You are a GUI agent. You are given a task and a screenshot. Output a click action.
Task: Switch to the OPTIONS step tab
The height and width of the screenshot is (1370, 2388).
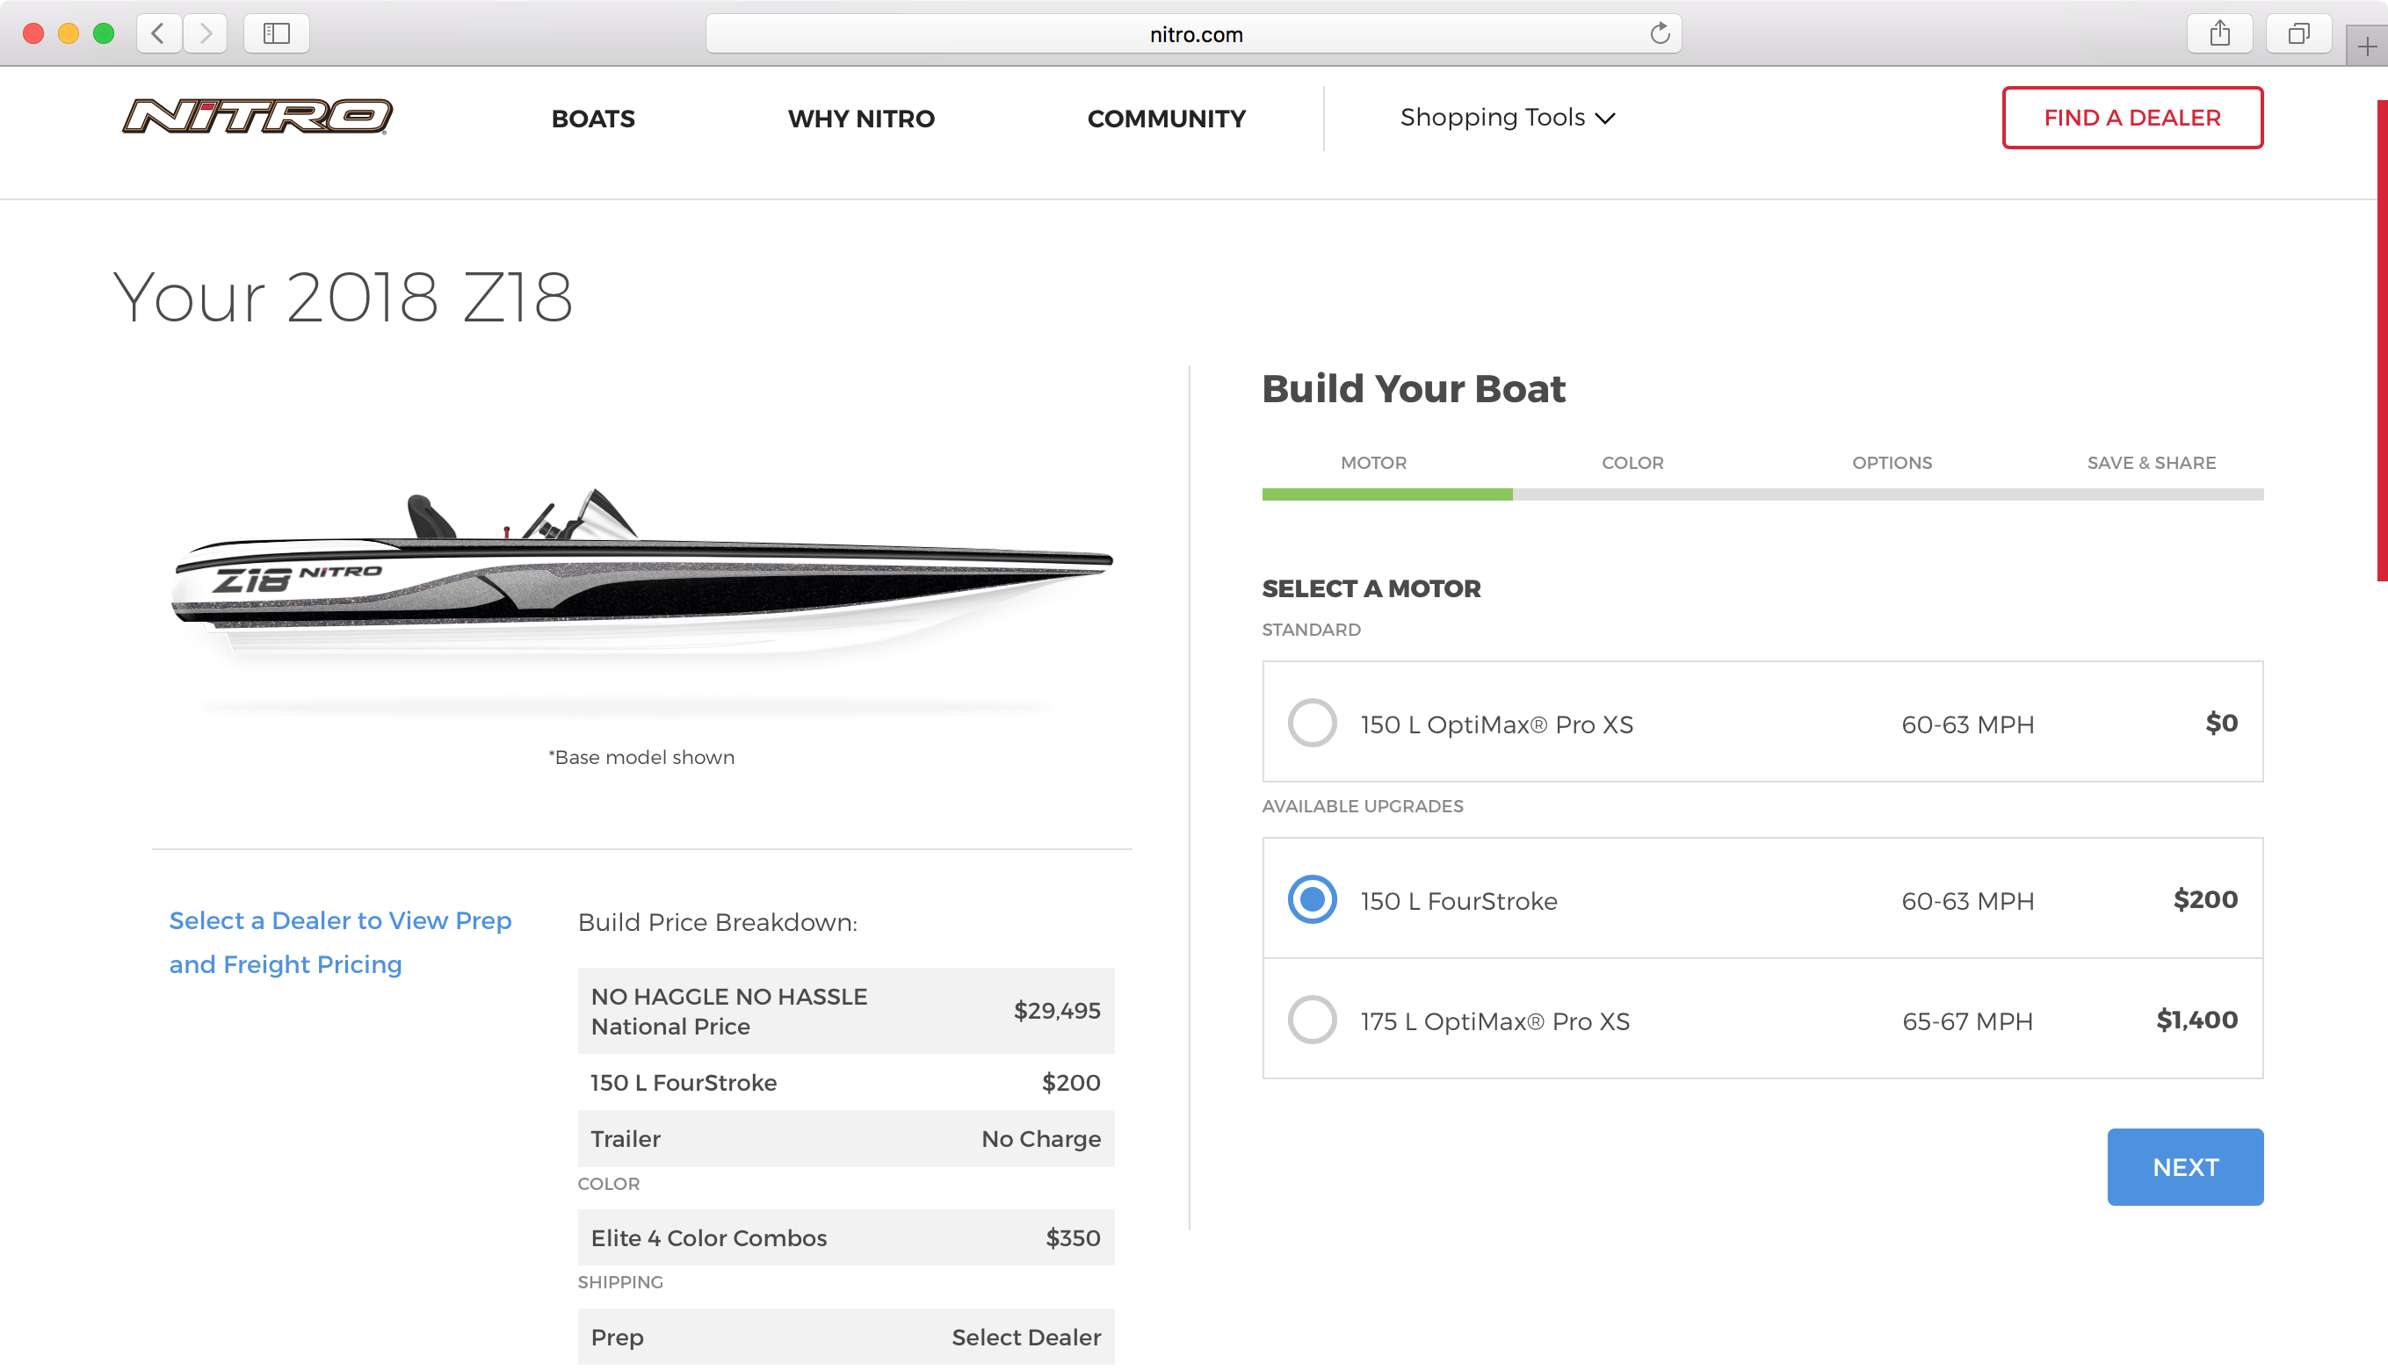point(1892,463)
